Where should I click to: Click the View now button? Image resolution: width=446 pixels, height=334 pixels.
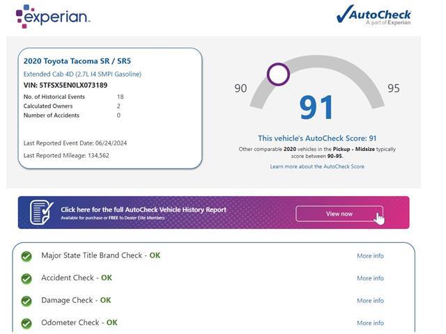pyautogui.click(x=339, y=214)
